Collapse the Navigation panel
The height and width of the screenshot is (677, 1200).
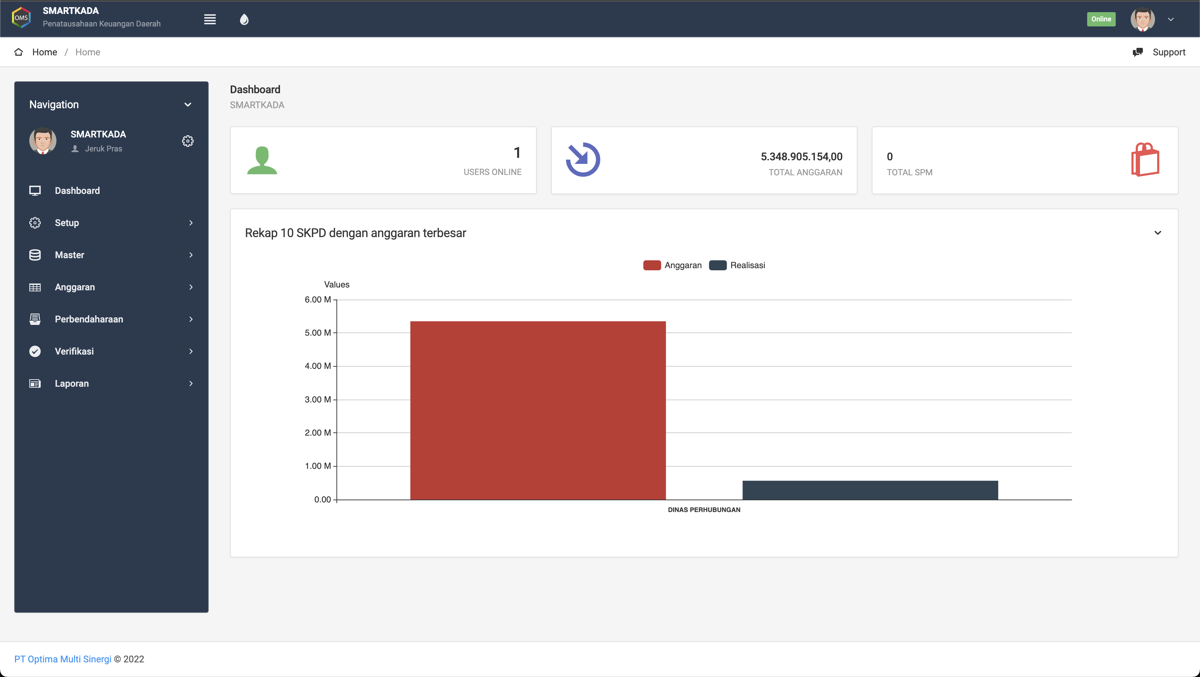tap(188, 105)
